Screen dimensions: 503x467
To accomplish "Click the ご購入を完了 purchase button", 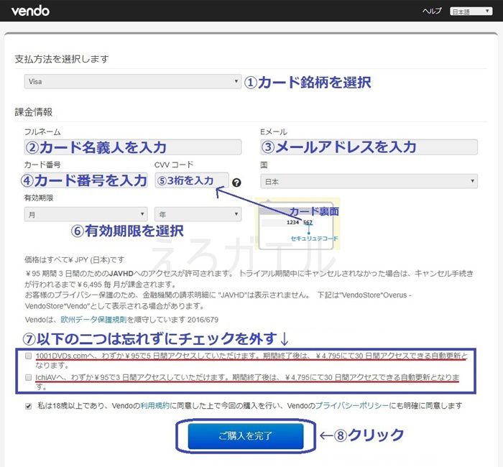I will click(x=246, y=436).
